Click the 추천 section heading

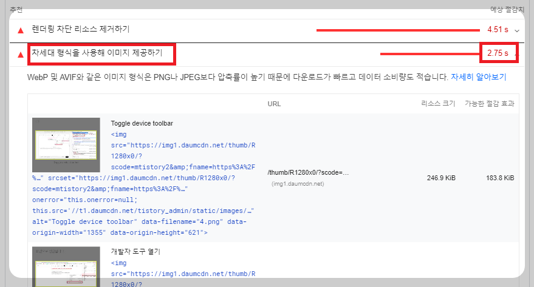[x=16, y=10]
